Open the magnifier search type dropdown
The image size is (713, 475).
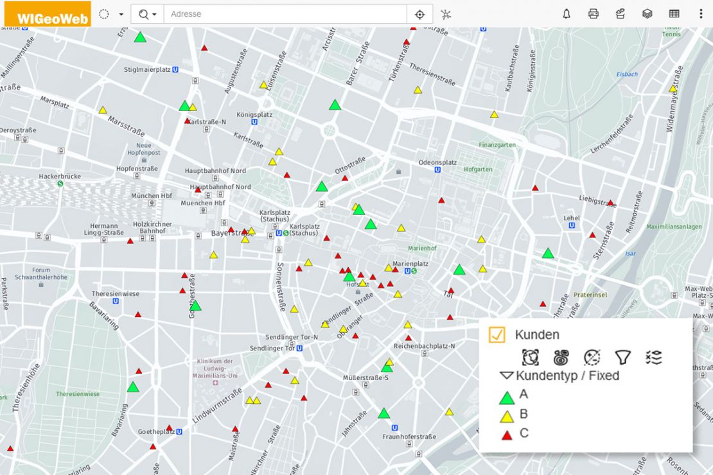click(147, 14)
